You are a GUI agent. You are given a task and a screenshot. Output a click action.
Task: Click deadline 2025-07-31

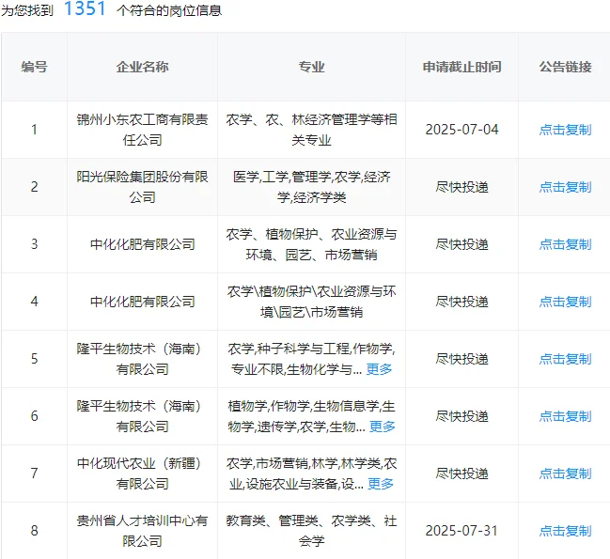(x=461, y=531)
